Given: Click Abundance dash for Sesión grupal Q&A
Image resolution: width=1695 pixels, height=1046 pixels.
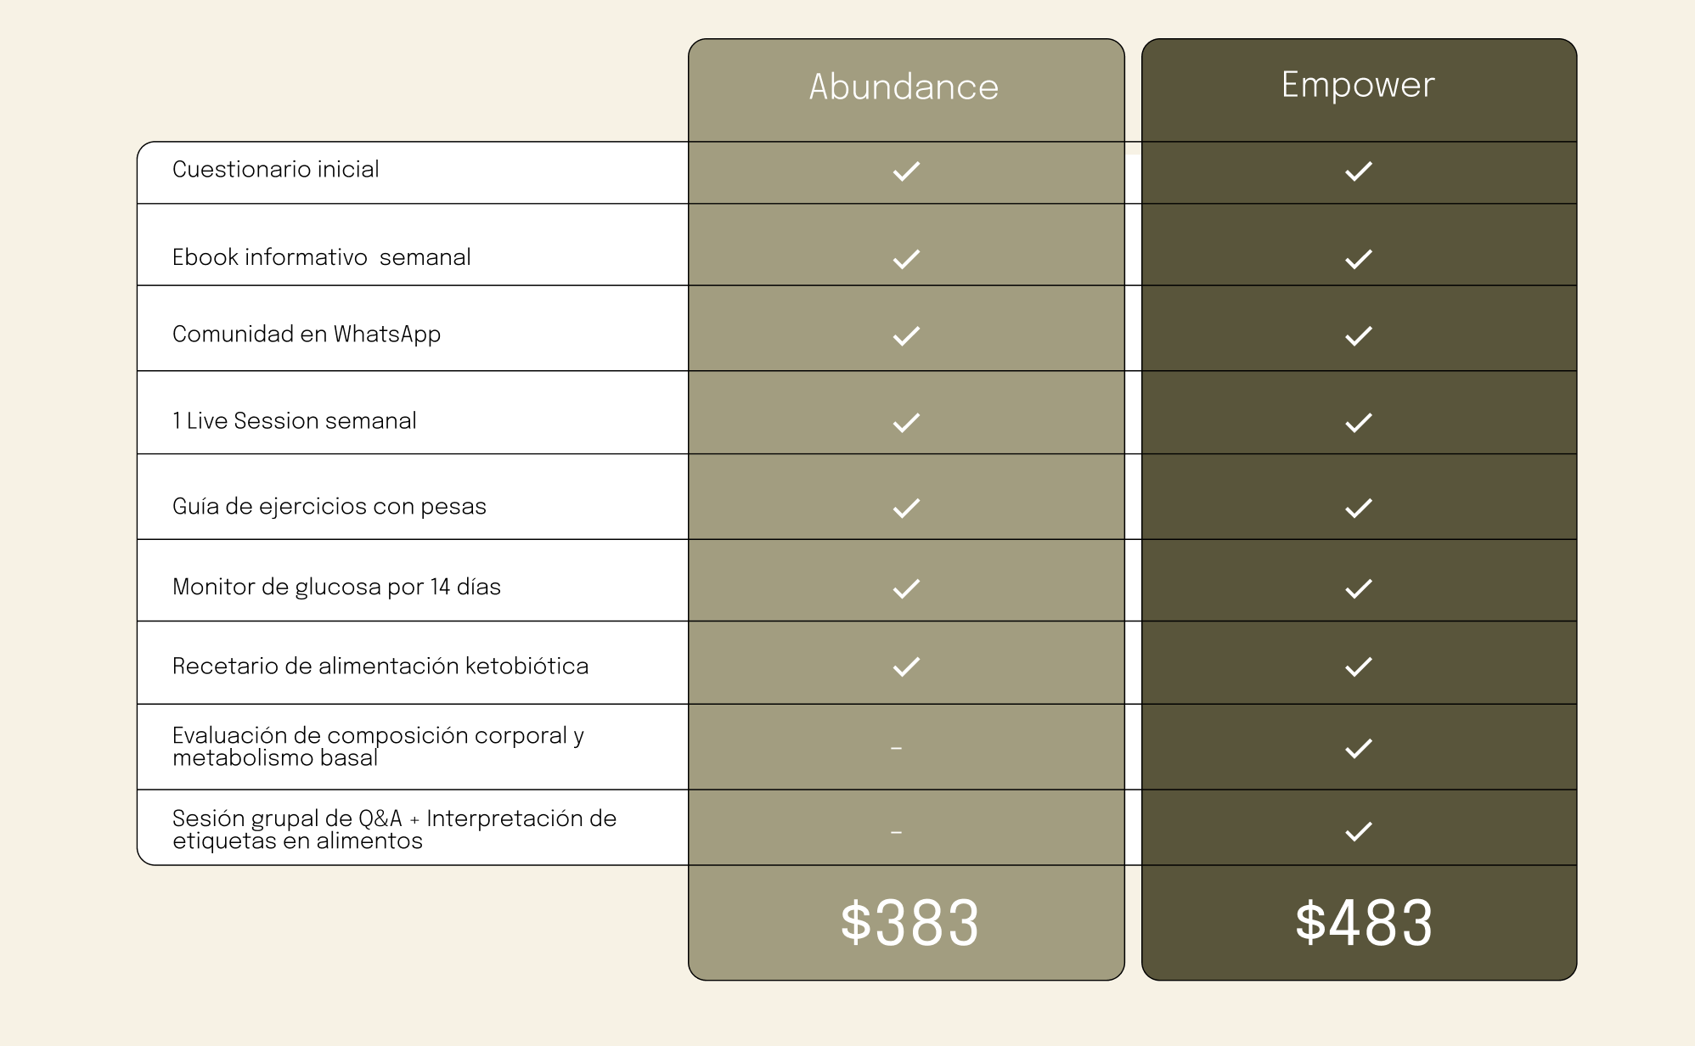Looking at the screenshot, I should pos(896,832).
